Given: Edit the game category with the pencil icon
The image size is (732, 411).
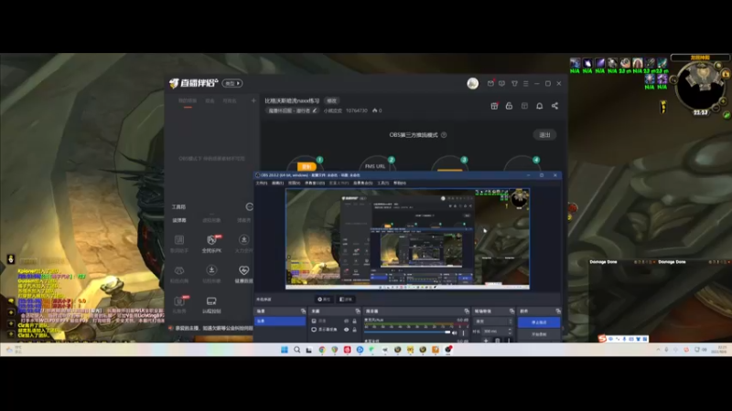Looking at the screenshot, I should point(315,111).
